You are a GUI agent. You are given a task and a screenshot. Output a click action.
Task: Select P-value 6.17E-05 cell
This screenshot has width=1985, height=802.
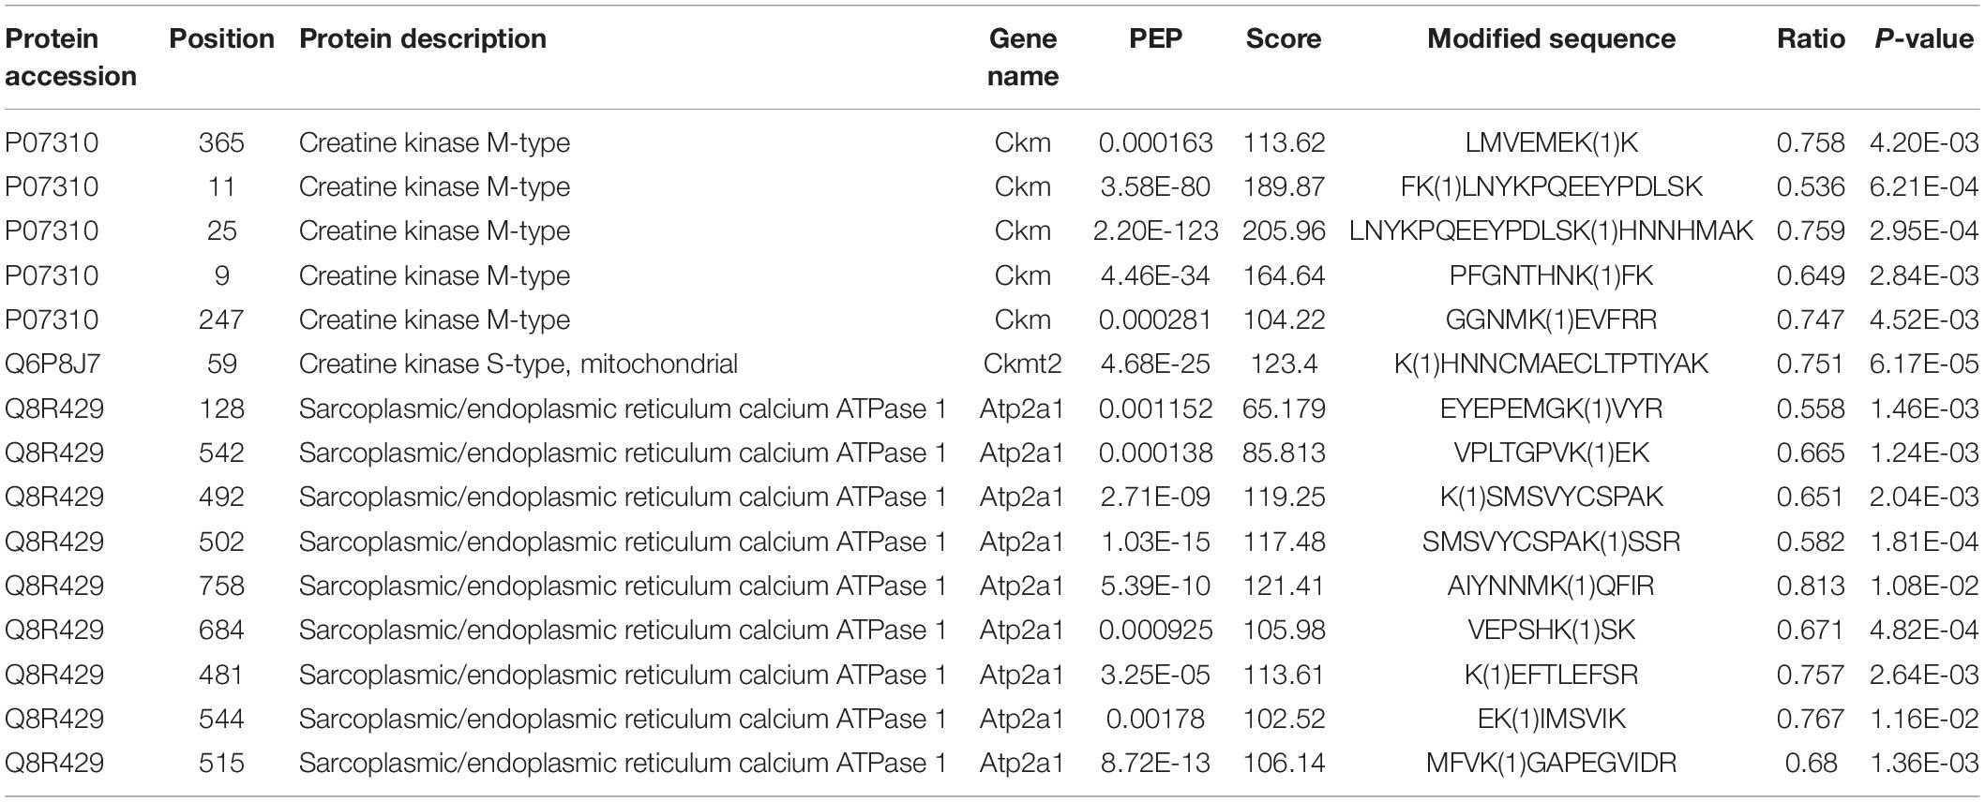1923,364
